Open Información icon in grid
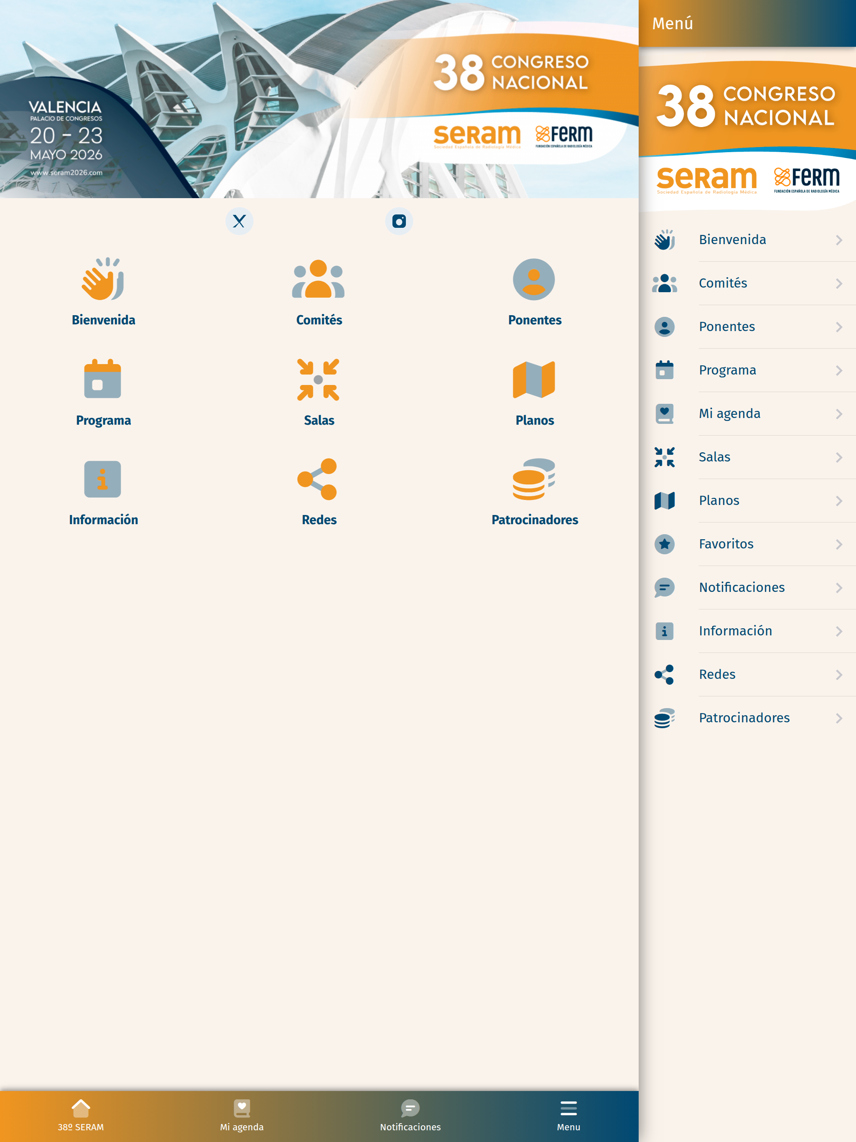The width and height of the screenshot is (856, 1142). click(103, 479)
